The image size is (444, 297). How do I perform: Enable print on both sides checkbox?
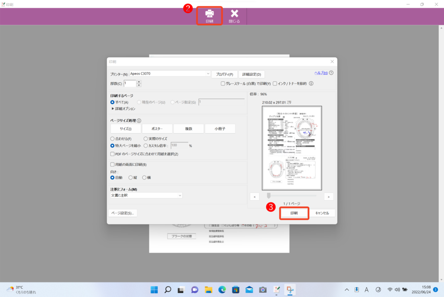[x=113, y=164]
